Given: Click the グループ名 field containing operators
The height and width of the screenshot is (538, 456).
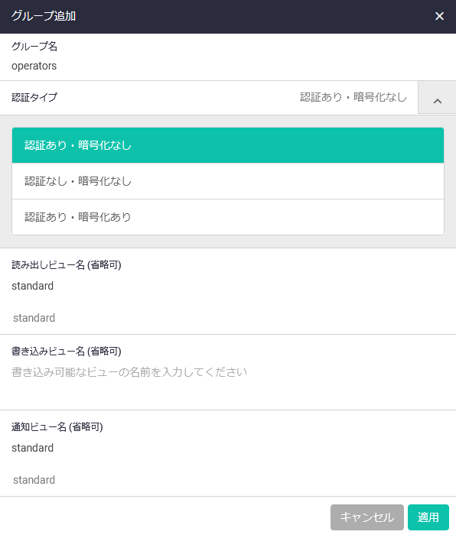Looking at the screenshot, I should [x=228, y=66].
